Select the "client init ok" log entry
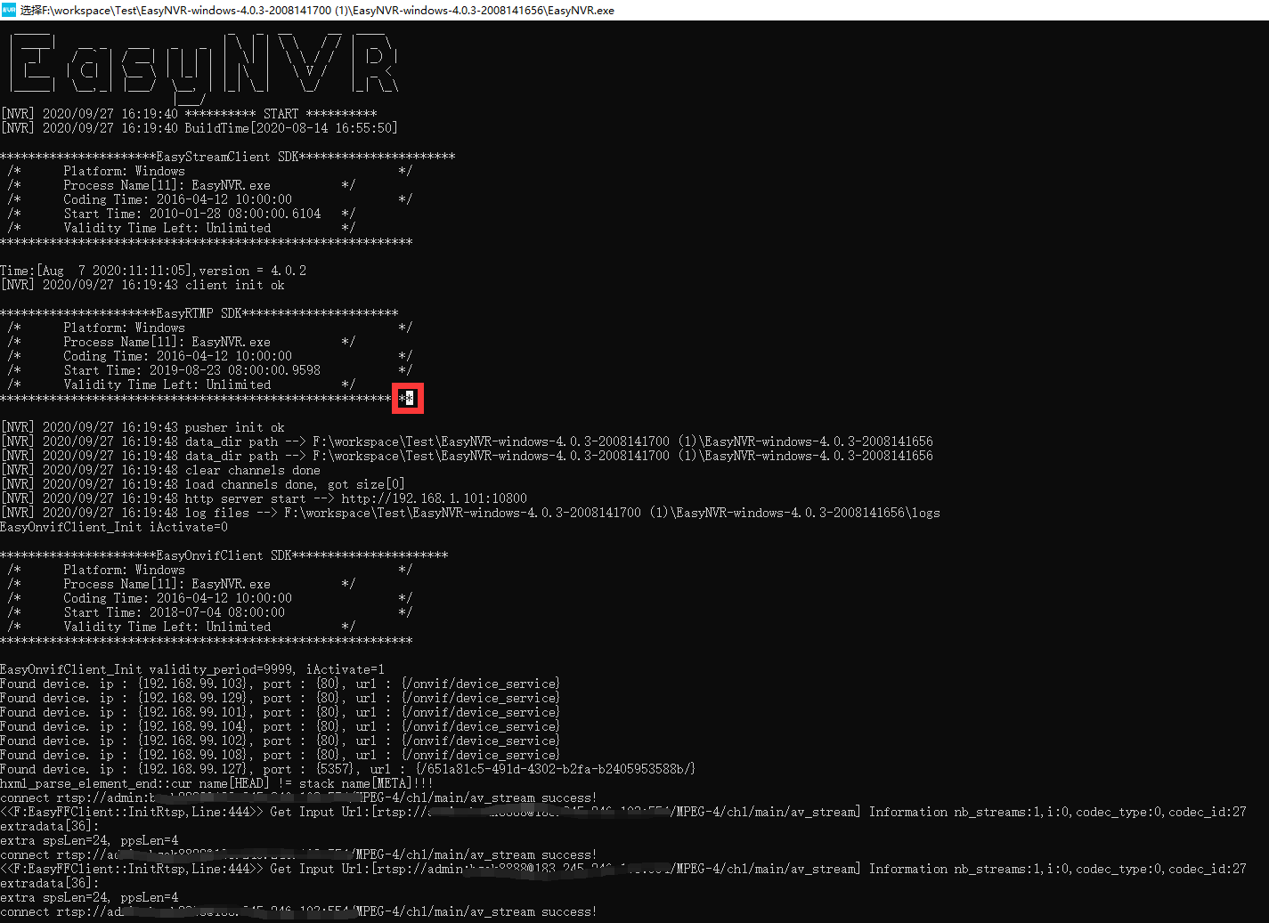The height and width of the screenshot is (923, 1269). tap(142, 285)
